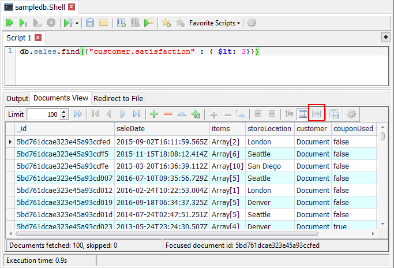Add script to favorites star icon

pos(166,23)
